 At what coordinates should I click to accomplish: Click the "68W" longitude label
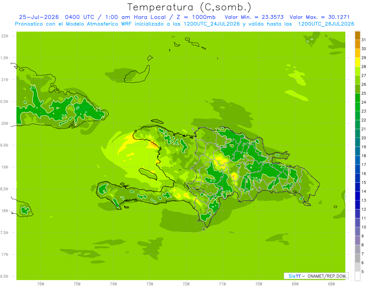(331, 284)
